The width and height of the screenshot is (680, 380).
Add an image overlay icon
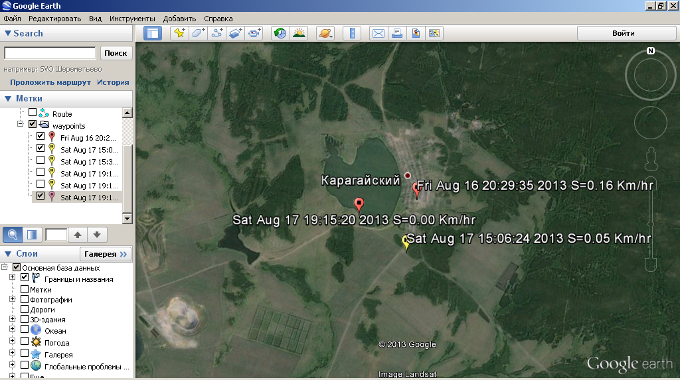pyautogui.click(x=236, y=33)
